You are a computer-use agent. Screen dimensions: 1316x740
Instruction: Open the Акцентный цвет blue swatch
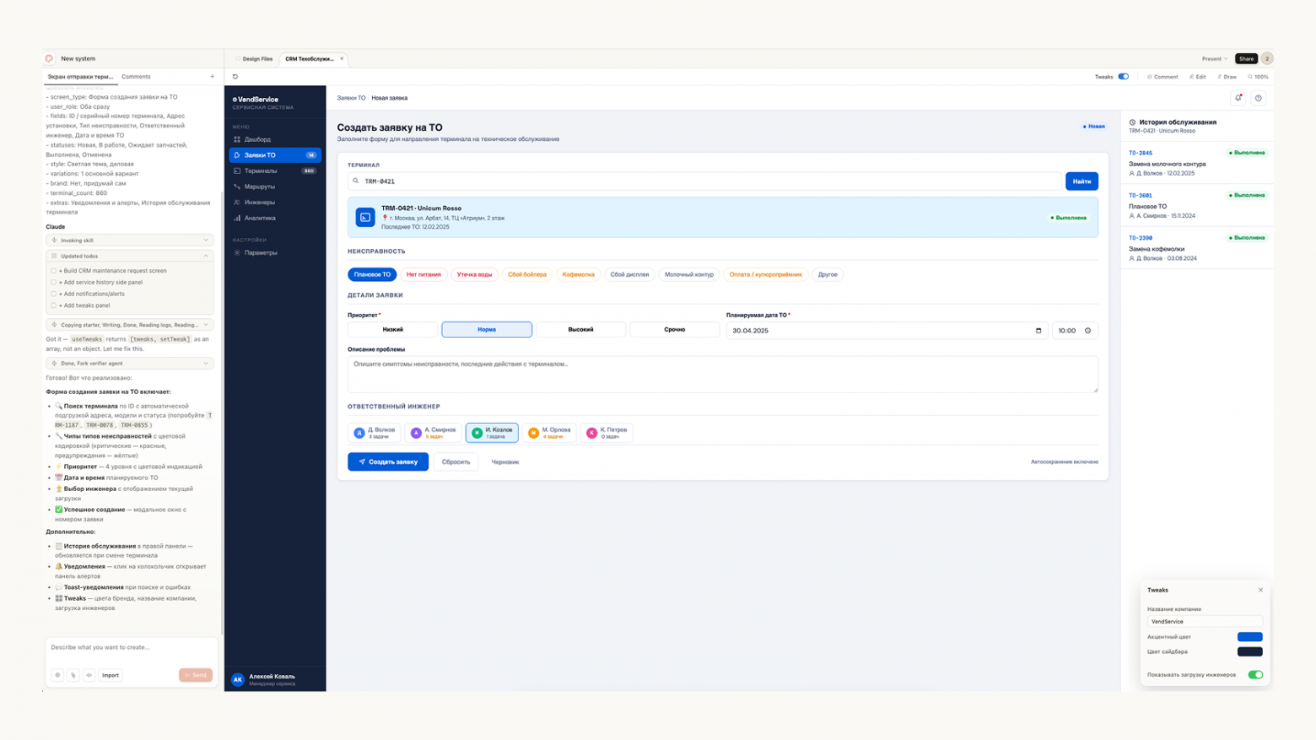tap(1249, 637)
